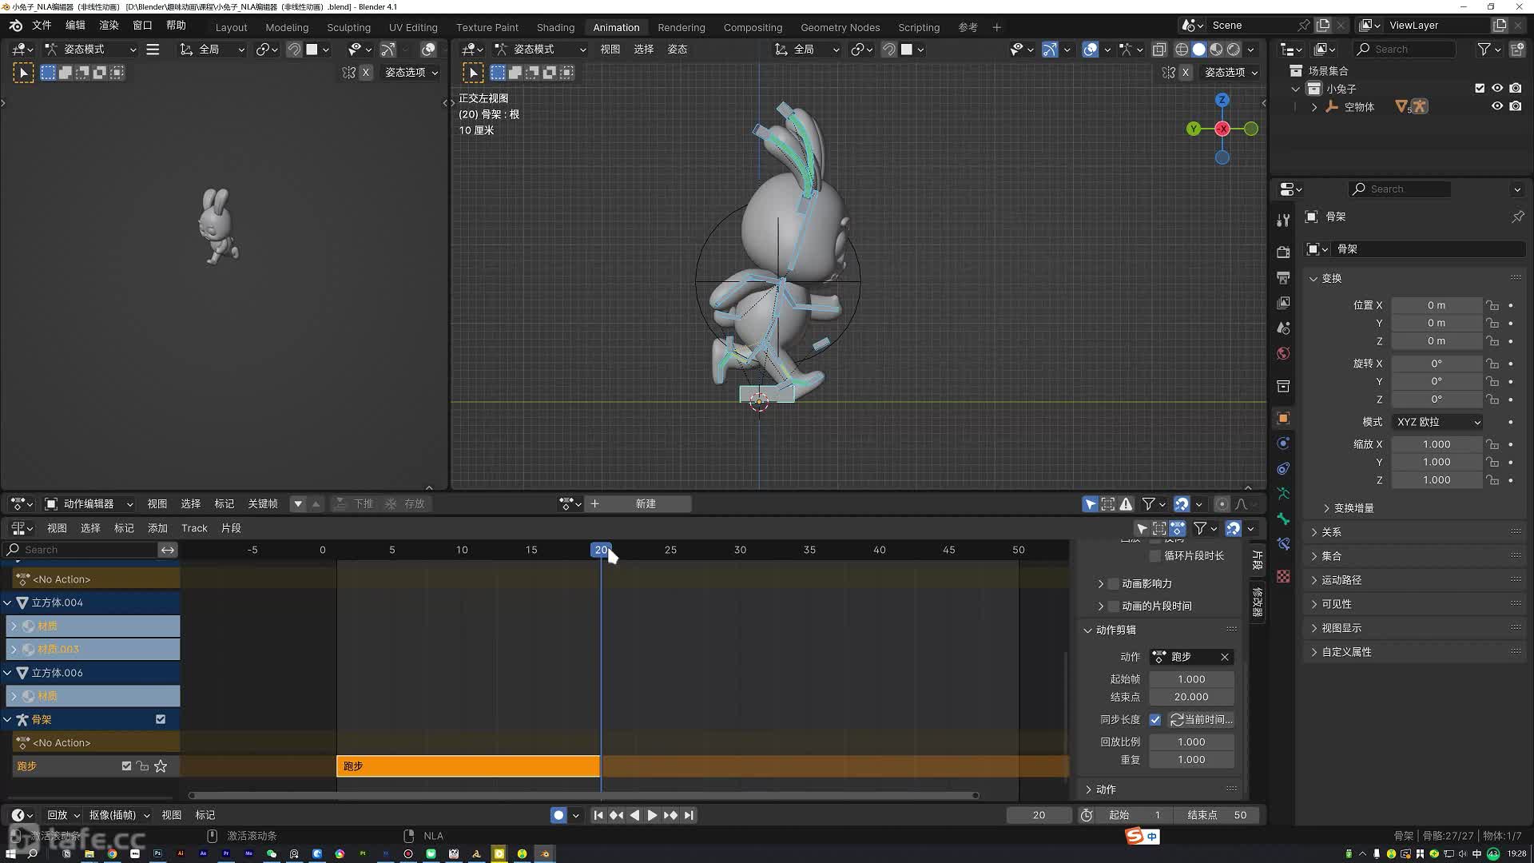Open the Track menu in NLA editor
The width and height of the screenshot is (1534, 863).
tap(194, 528)
